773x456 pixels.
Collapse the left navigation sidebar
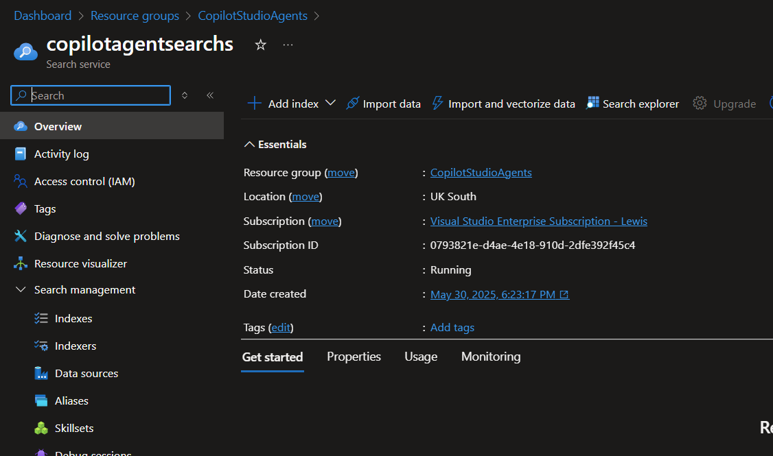pyautogui.click(x=210, y=96)
